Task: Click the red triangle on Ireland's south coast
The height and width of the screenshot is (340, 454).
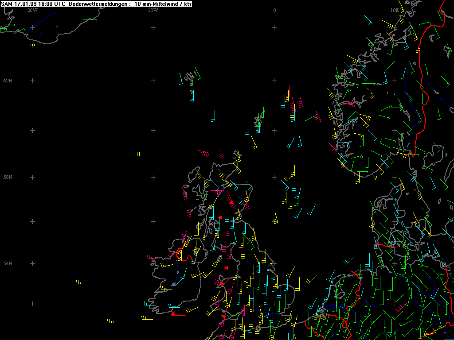Action: [173, 313]
